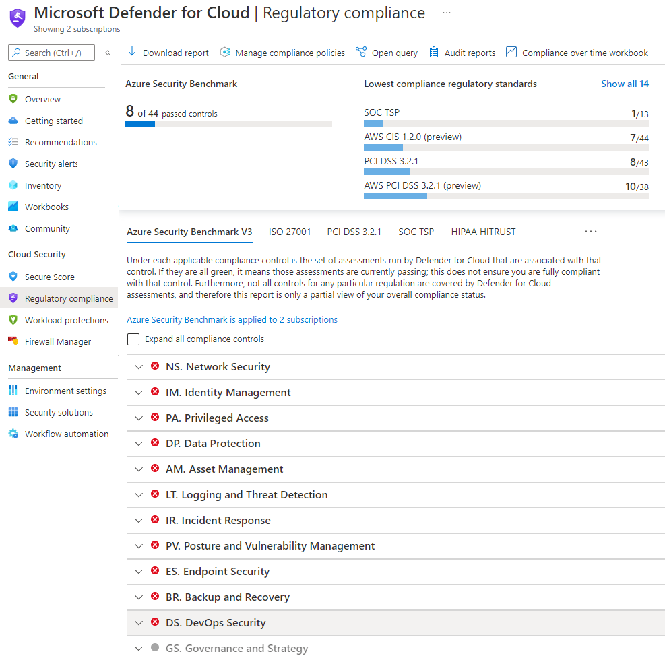Click the Getting started cloud icon
The width and height of the screenshot is (665, 662).
[13, 121]
